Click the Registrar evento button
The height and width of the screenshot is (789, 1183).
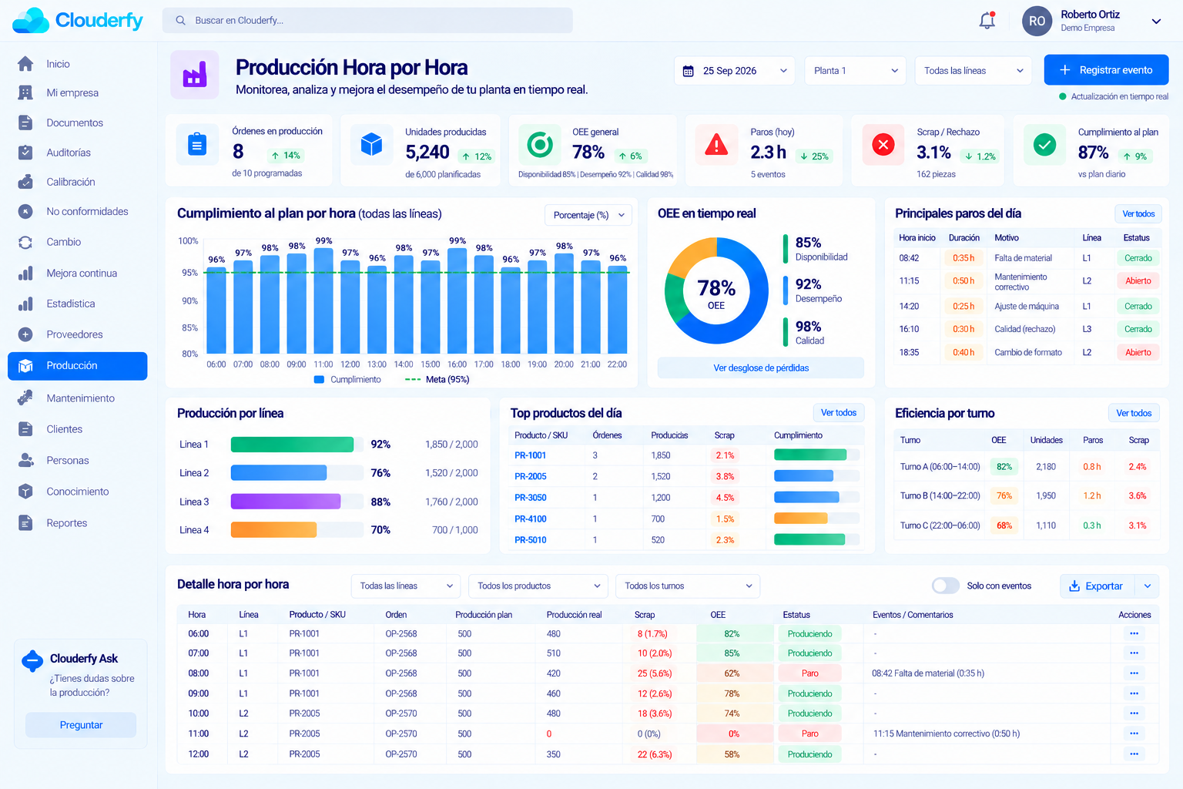pos(1106,70)
